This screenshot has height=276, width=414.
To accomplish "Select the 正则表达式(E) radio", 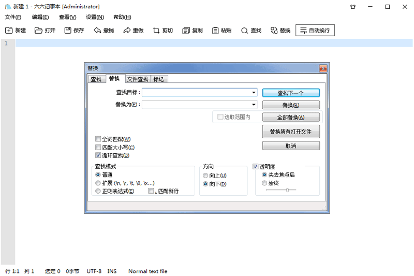I will click(98, 191).
